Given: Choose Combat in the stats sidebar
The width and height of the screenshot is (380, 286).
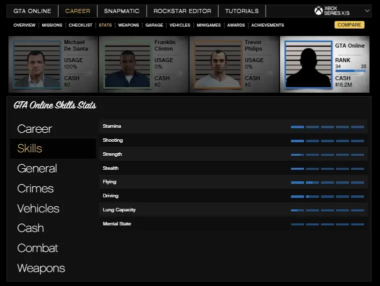Looking at the screenshot, I should click(x=37, y=248).
